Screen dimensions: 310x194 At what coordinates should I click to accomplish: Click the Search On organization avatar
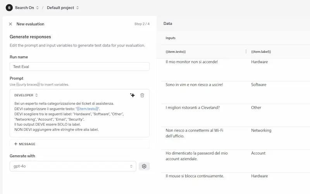coord(9,8)
